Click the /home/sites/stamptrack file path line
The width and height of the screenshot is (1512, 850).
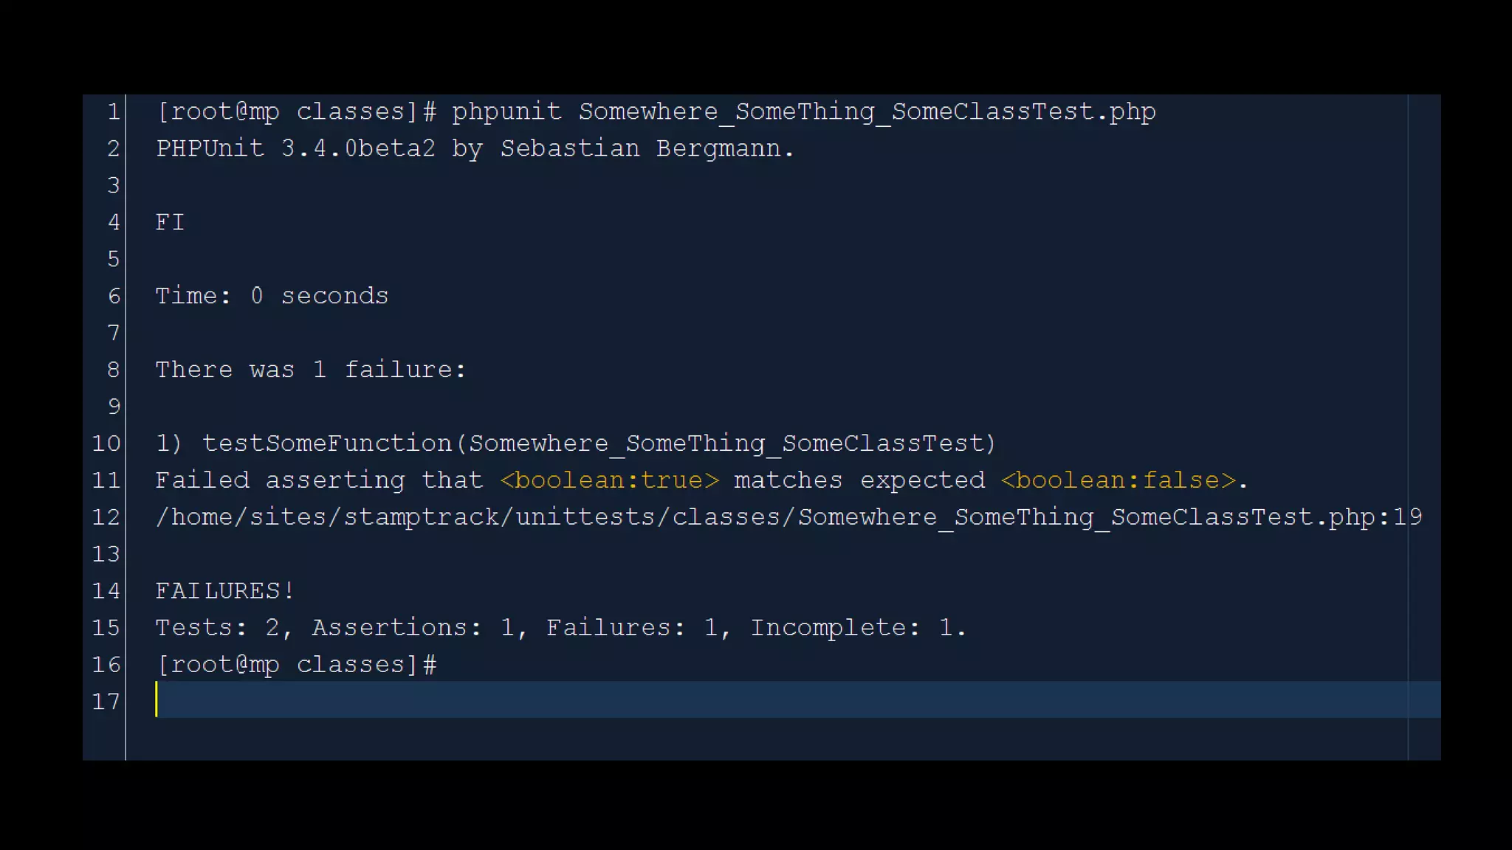point(788,517)
